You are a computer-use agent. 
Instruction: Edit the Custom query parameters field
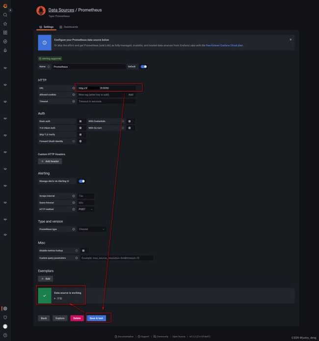click(x=117, y=258)
